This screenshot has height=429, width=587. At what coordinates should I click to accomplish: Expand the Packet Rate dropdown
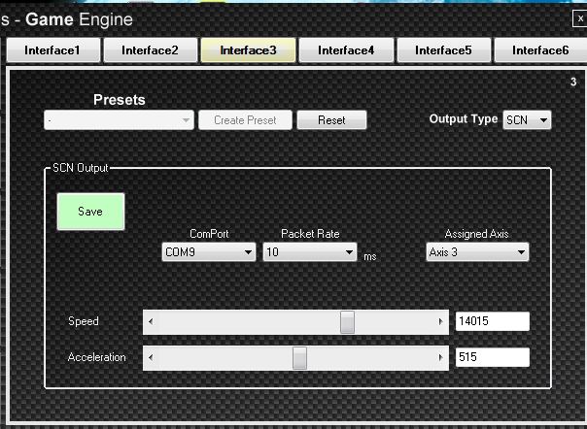310,252
